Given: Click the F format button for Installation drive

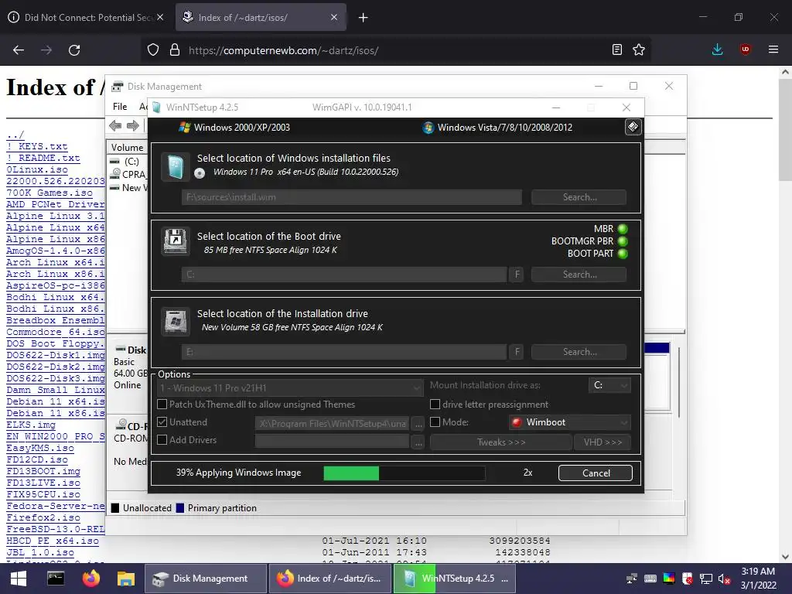Looking at the screenshot, I should coord(517,352).
